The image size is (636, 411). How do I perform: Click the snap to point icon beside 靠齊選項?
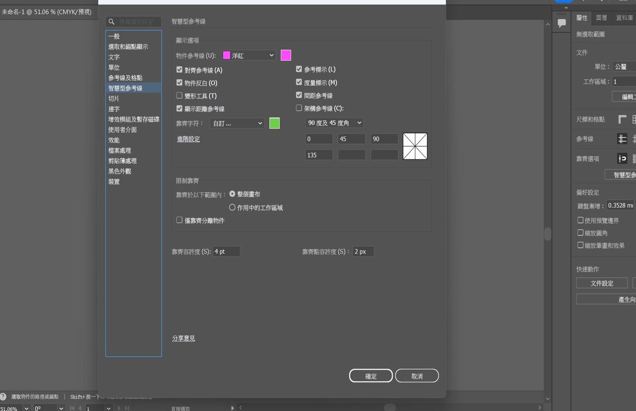[622, 159]
